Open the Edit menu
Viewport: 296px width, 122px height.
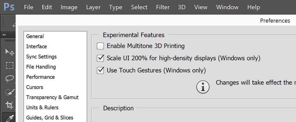point(47,7)
